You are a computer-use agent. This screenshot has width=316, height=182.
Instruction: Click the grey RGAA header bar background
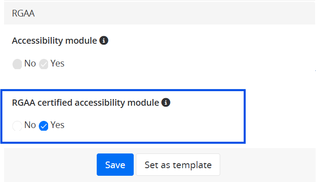click(178, 13)
